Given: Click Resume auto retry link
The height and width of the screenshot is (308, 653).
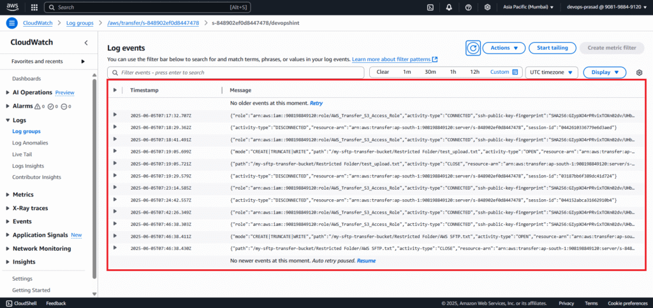Looking at the screenshot, I should [x=366, y=261].
